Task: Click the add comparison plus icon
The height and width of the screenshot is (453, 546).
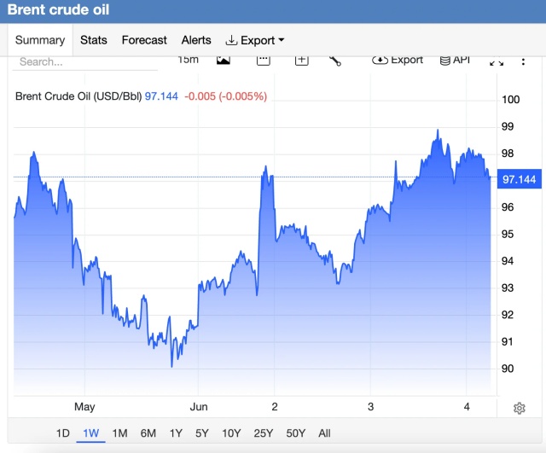Action: click(301, 61)
